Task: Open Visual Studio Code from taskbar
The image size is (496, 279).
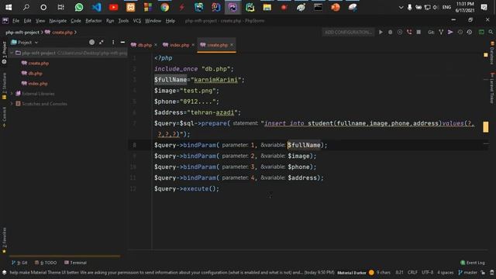Action: pyautogui.click(x=96, y=7)
